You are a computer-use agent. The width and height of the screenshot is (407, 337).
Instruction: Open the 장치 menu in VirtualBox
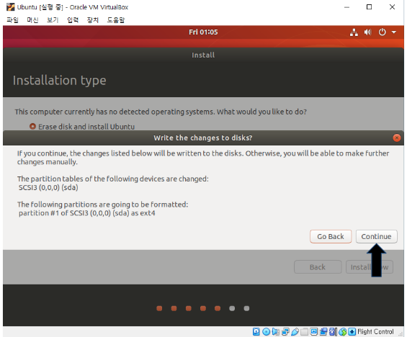[x=93, y=20]
